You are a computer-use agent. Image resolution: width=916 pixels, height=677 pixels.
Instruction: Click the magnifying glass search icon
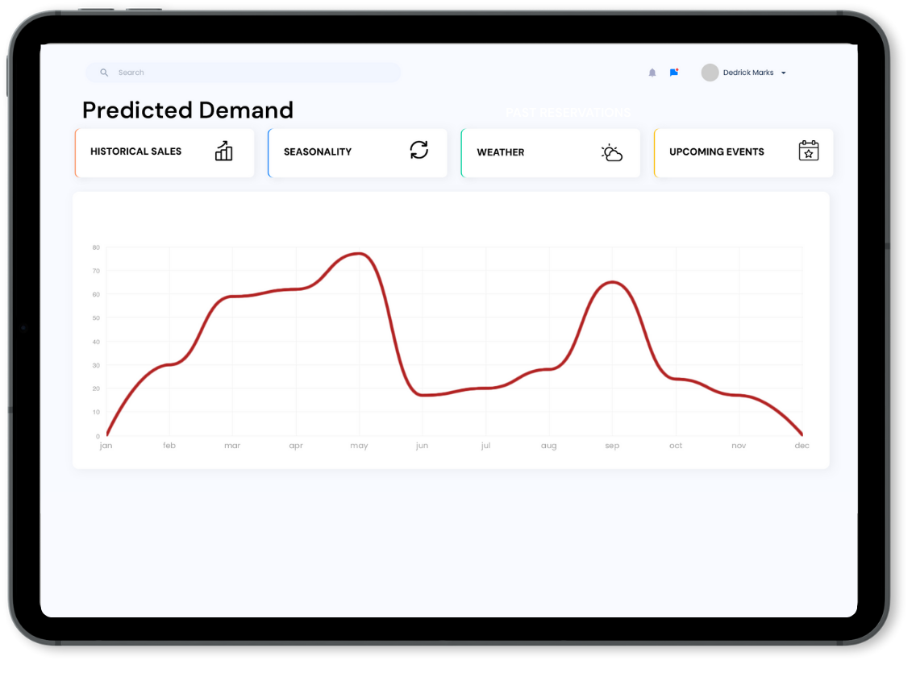point(104,73)
